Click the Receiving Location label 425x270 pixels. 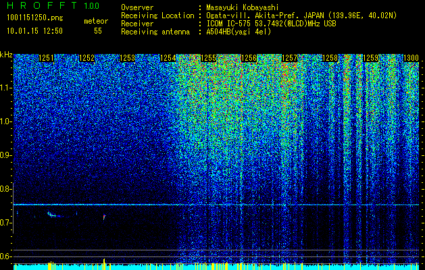point(157,16)
